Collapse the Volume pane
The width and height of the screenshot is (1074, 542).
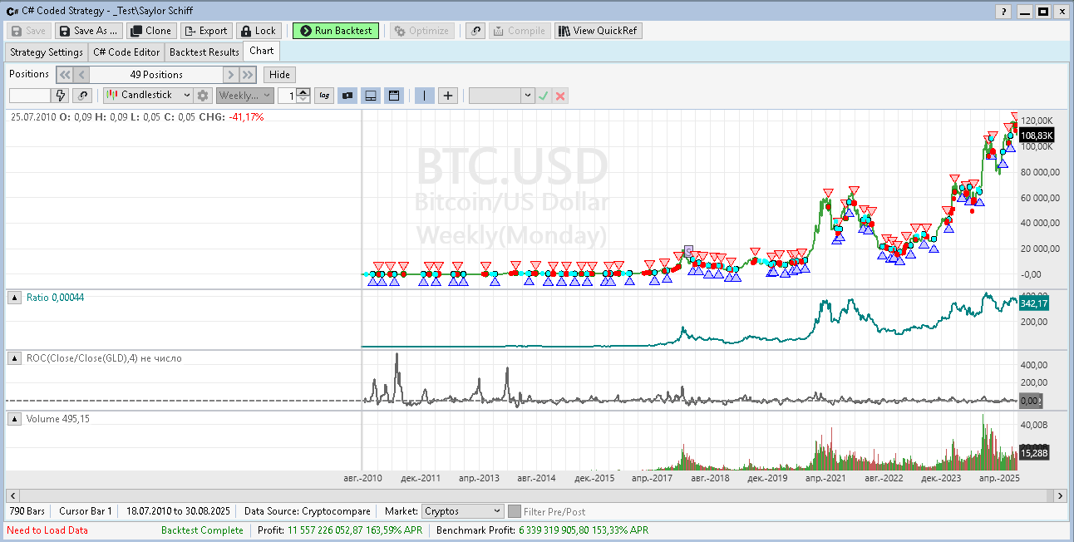15,419
